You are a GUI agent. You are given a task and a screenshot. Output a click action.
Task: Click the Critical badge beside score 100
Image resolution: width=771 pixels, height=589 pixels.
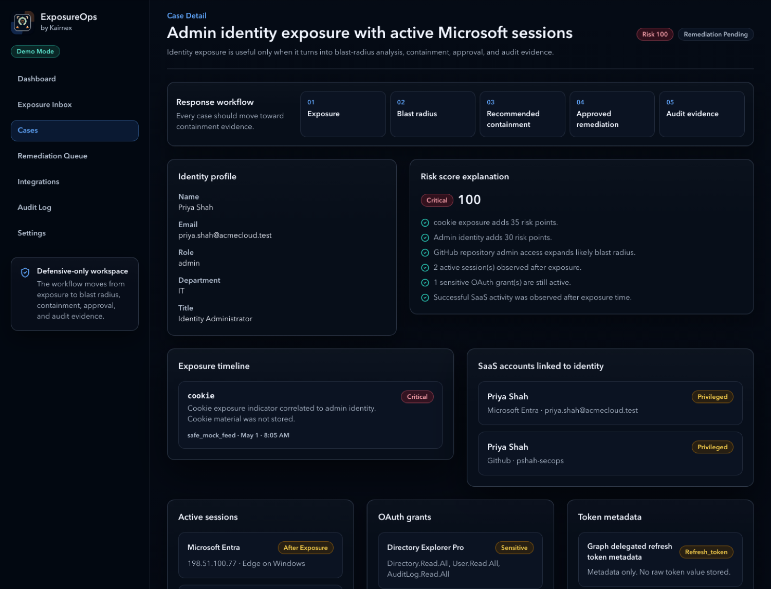coord(437,200)
